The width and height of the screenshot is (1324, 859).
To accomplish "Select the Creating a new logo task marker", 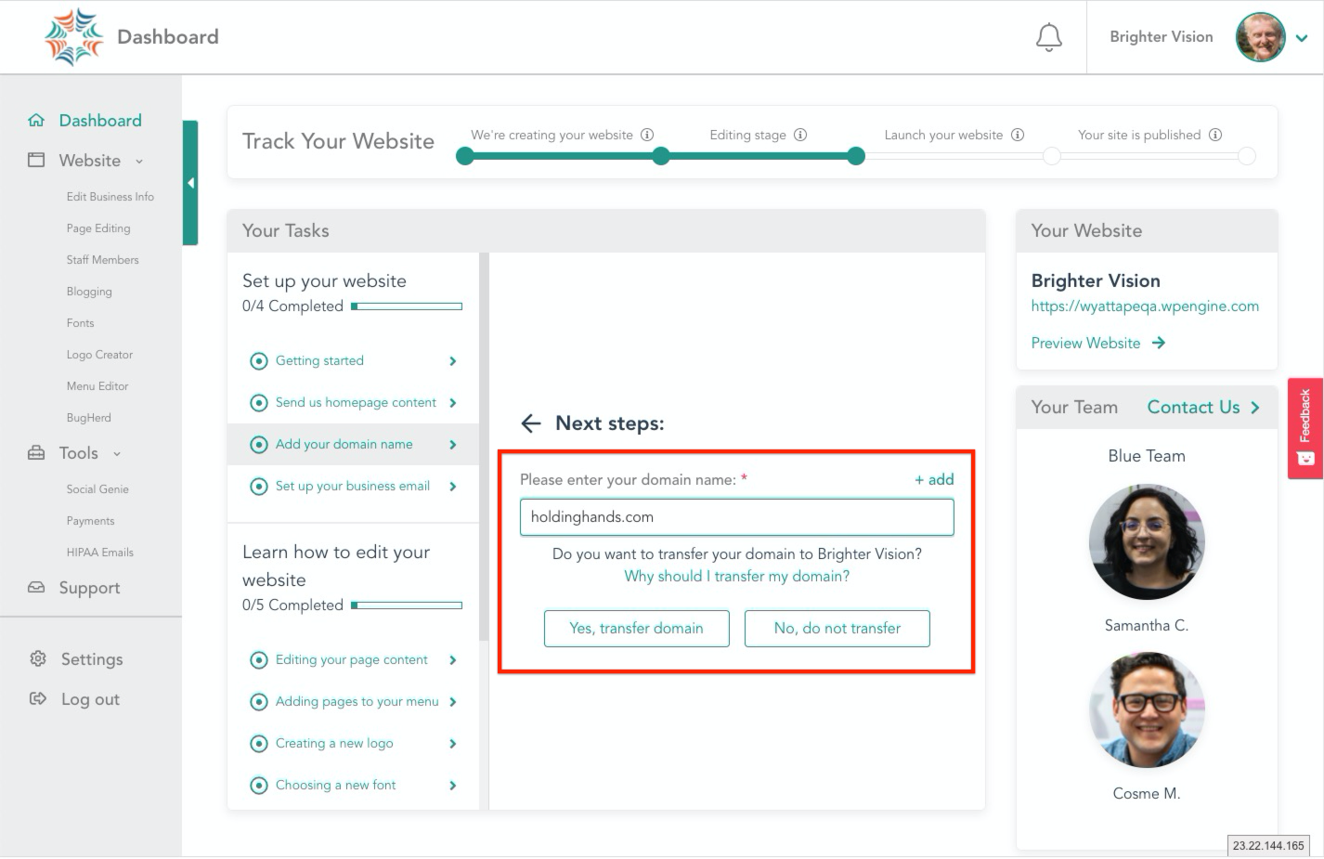I will point(259,743).
